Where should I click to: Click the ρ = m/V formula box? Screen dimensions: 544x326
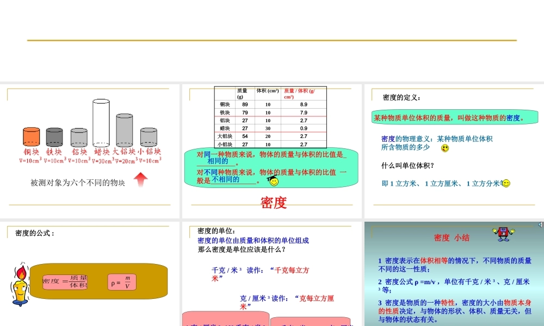121,282
